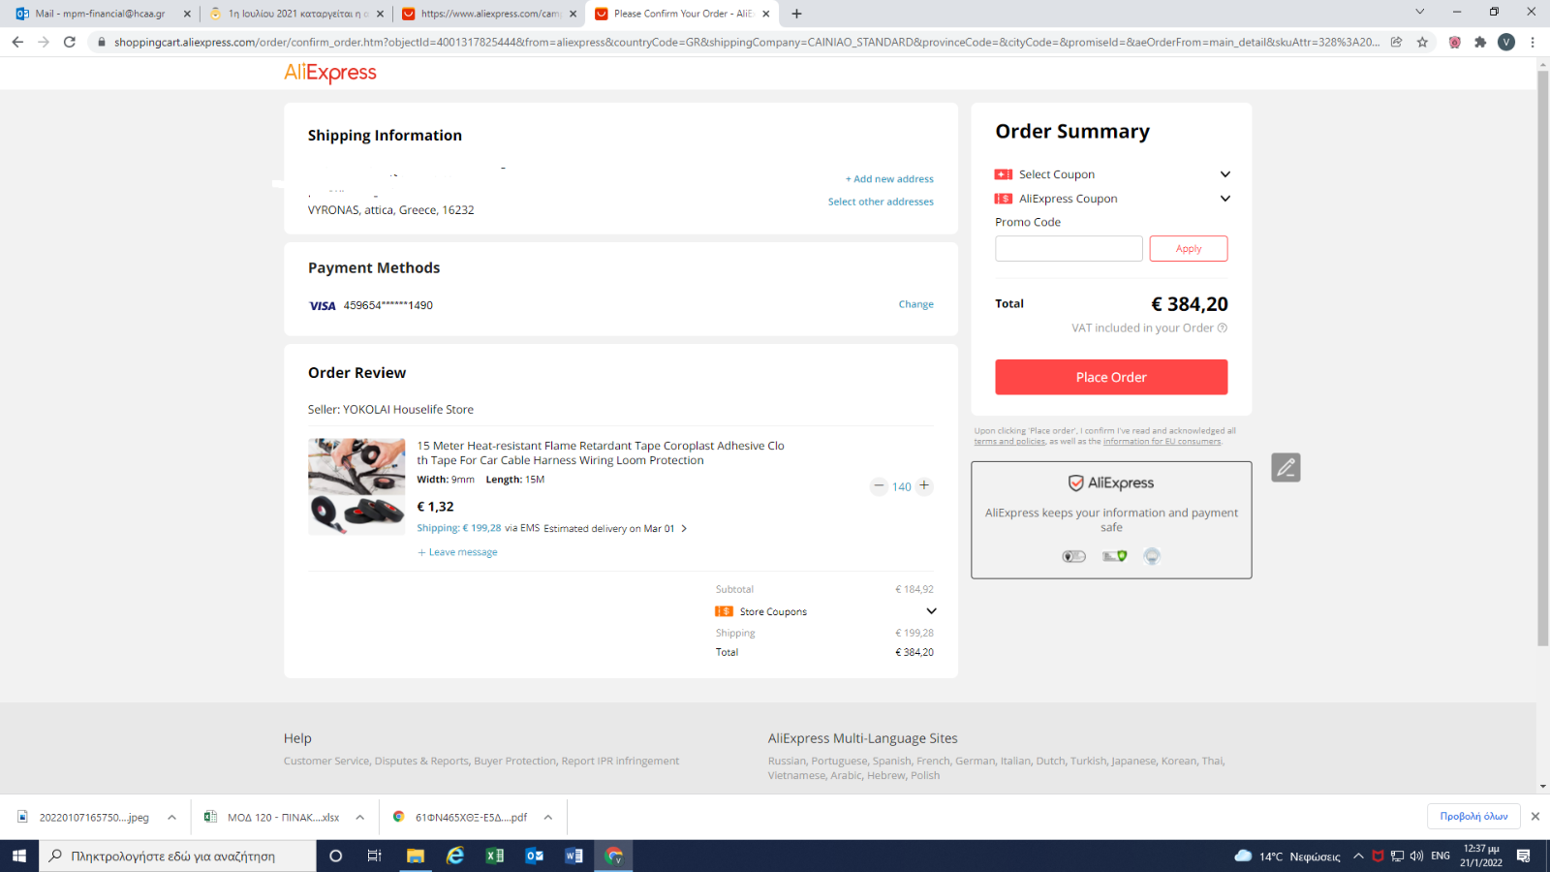This screenshot has width=1550, height=872.
Task: Expand shipping options arrow after Mar 01
Action: pos(684,528)
